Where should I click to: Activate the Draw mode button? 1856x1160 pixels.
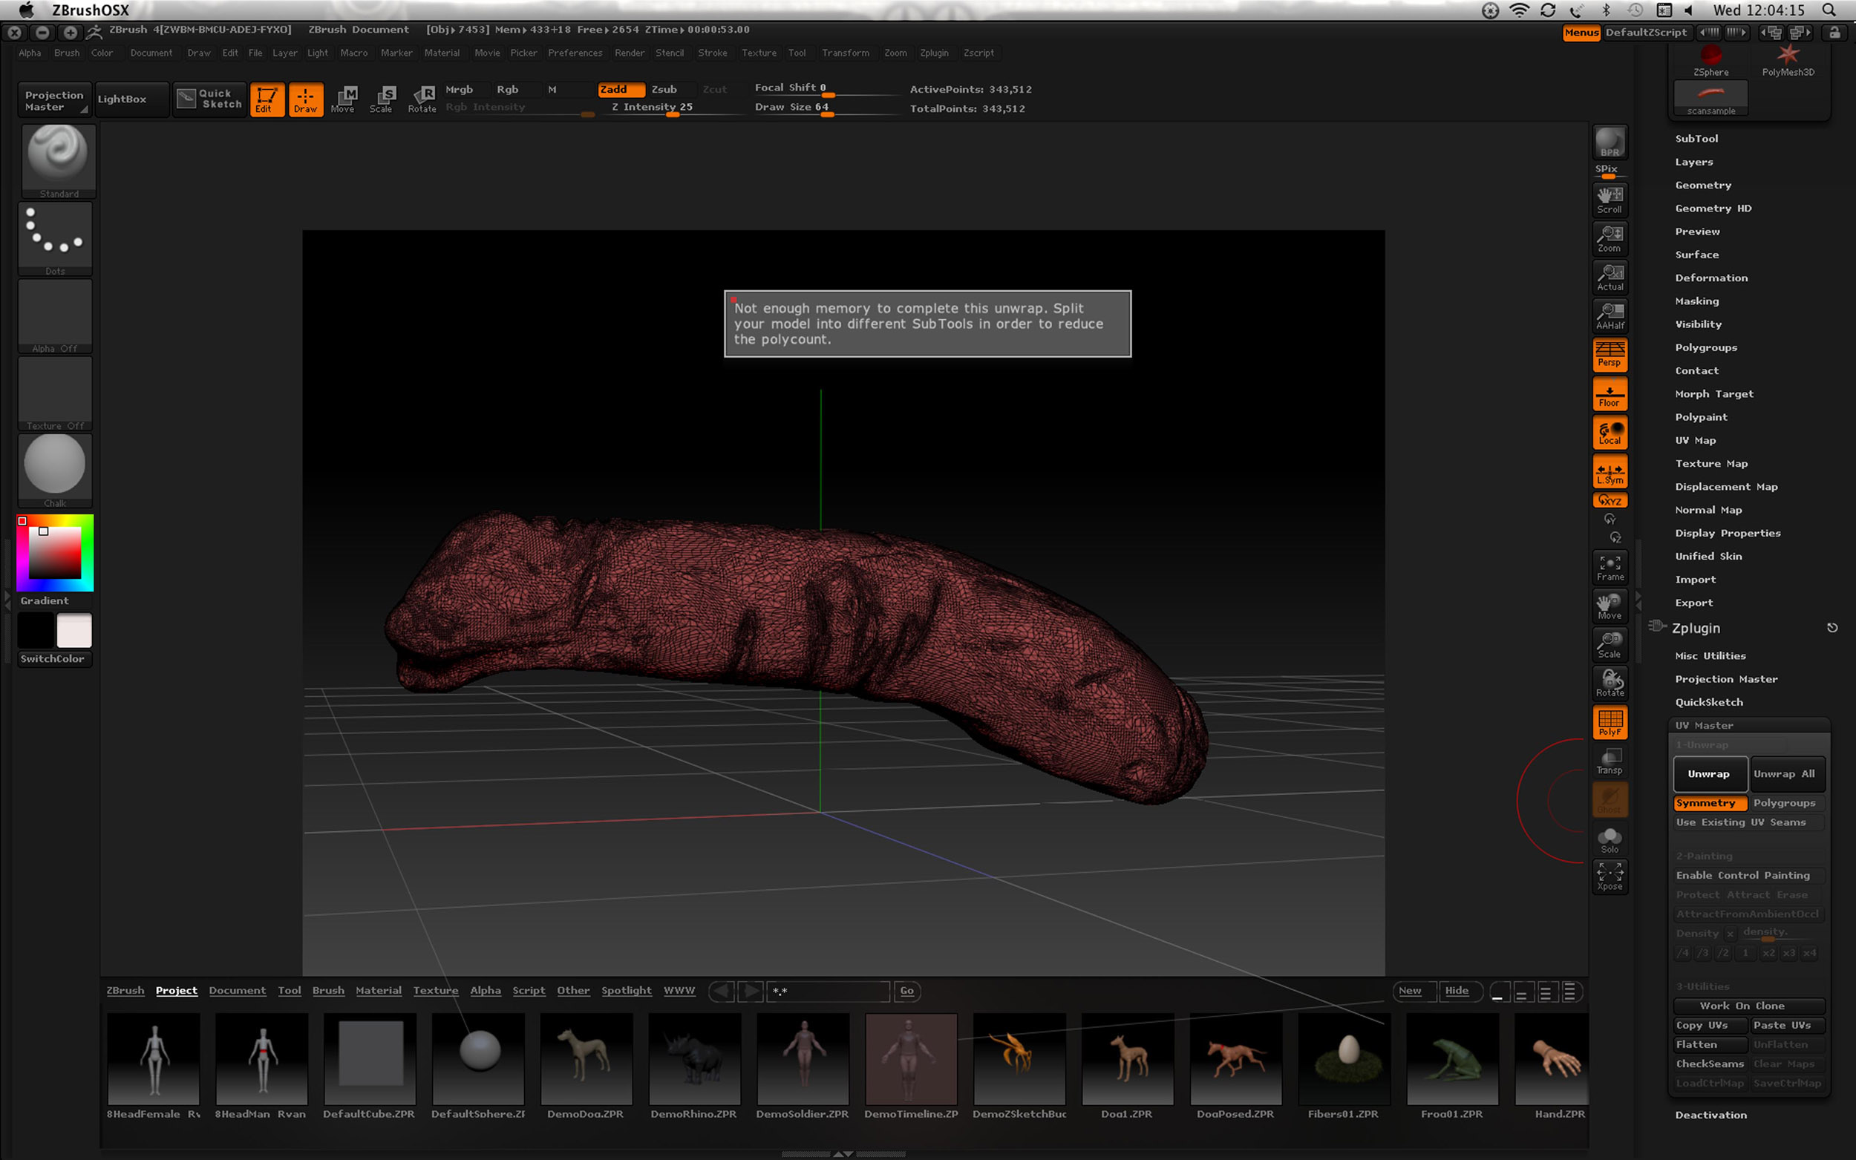[x=305, y=99]
